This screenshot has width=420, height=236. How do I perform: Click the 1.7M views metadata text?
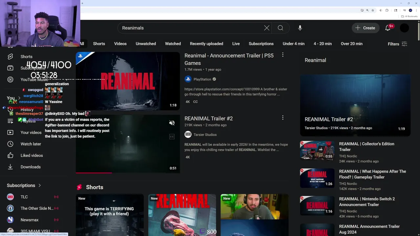click(193, 69)
